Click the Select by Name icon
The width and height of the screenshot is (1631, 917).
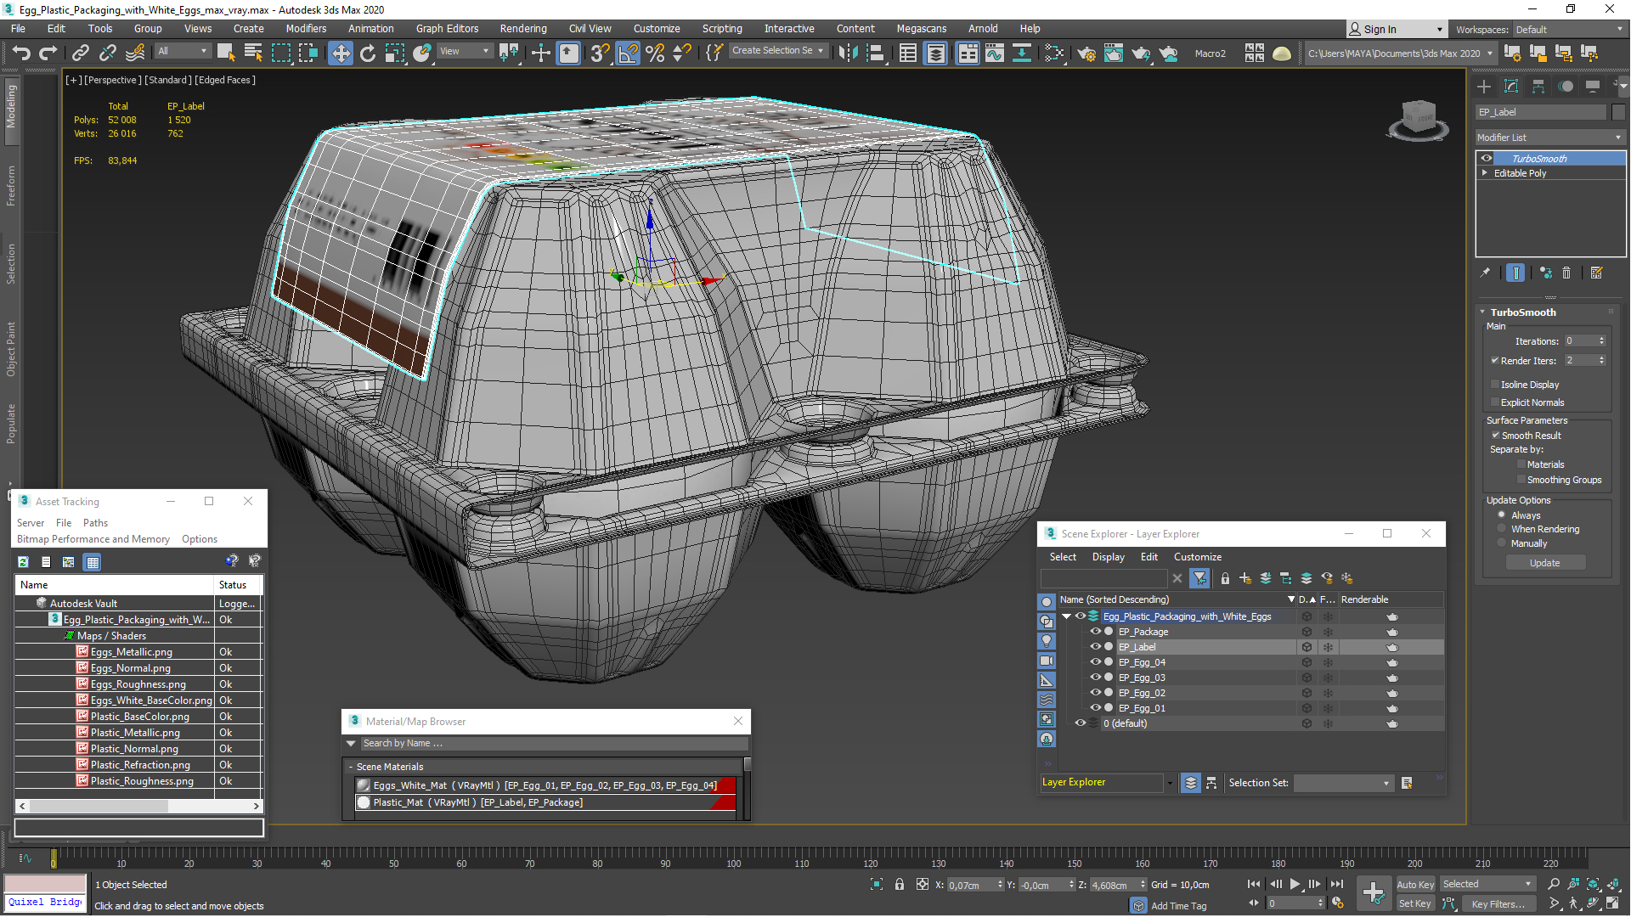(x=252, y=53)
